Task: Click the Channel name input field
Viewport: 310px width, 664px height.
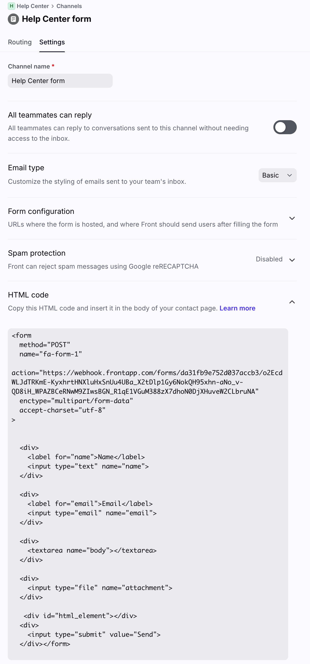Action: click(x=60, y=81)
